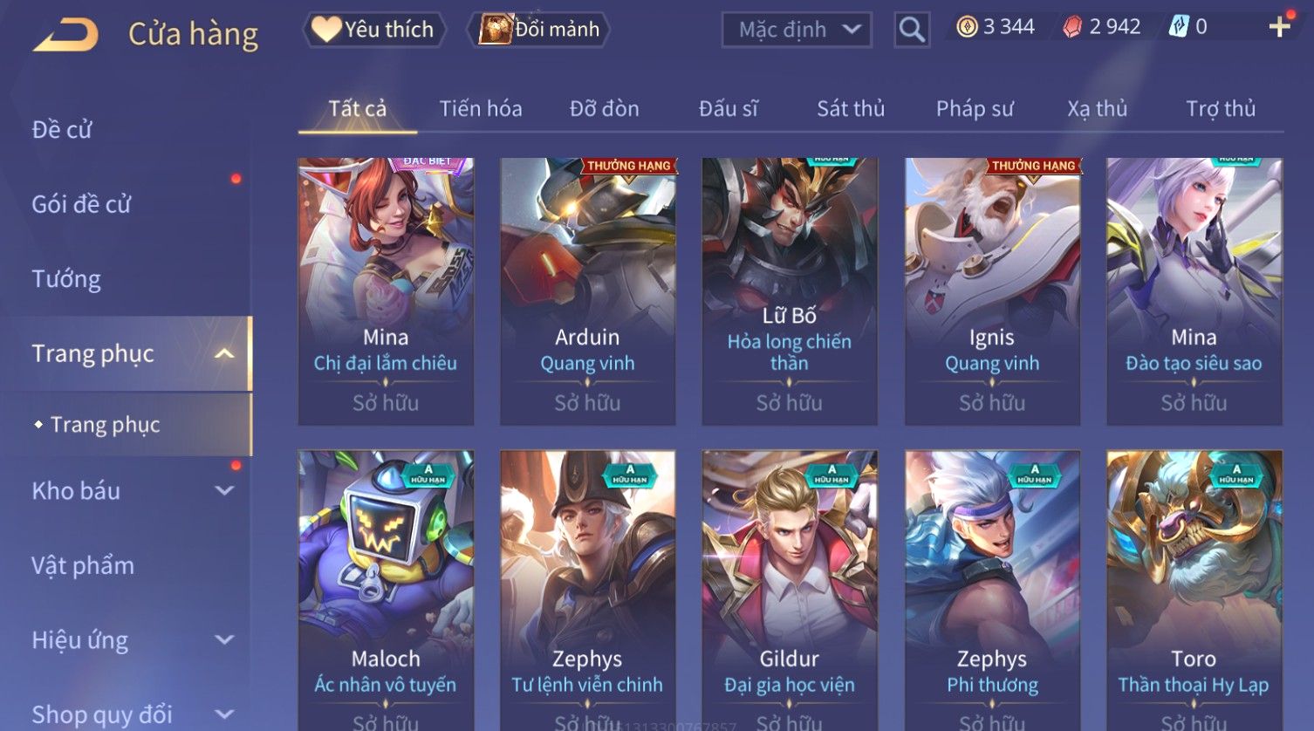Open Đổi mảnh chest exchange
Viewport: 1314px width, 731px height.
tap(540, 30)
